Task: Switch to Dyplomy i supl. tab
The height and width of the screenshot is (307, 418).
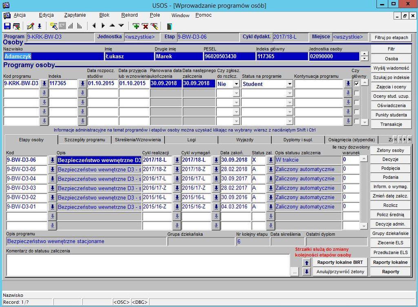Action: [298, 140]
